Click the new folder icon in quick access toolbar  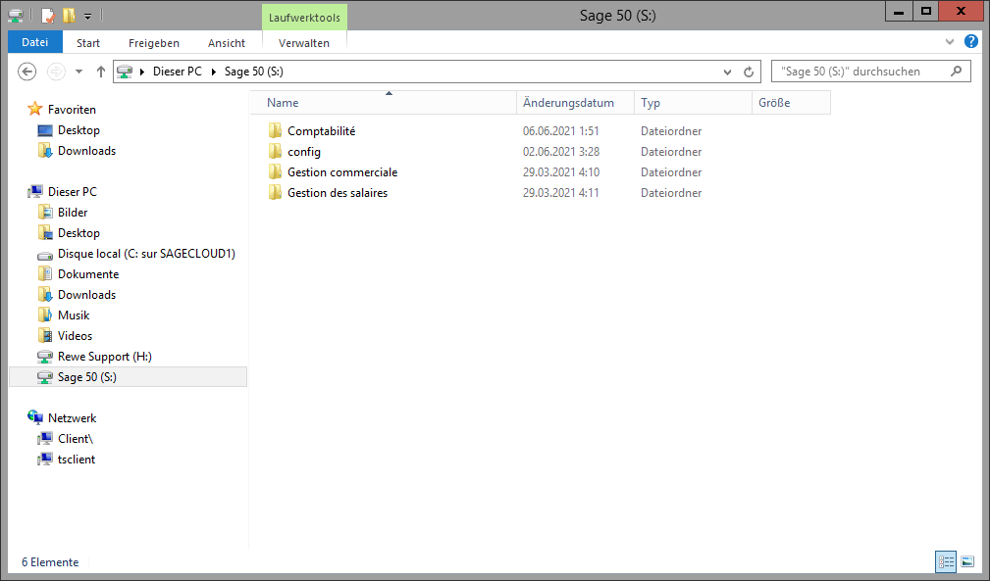click(x=69, y=15)
